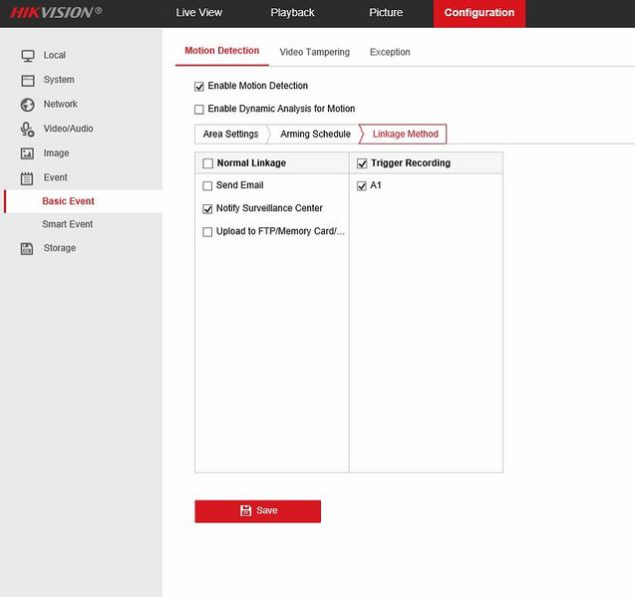Image resolution: width=635 pixels, height=597 pixels.
Task: Click the Storage floppy disk icon
Action: click(27, 248)
